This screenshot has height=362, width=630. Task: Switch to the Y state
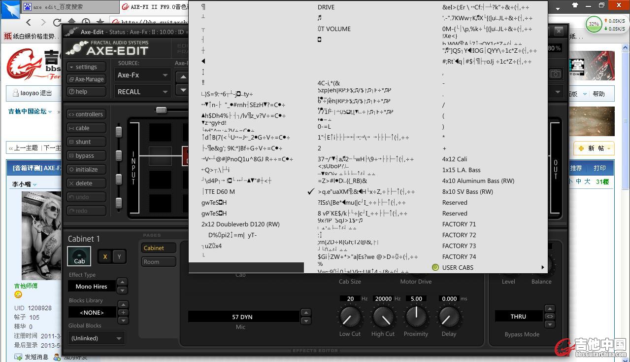pos(119,256)
